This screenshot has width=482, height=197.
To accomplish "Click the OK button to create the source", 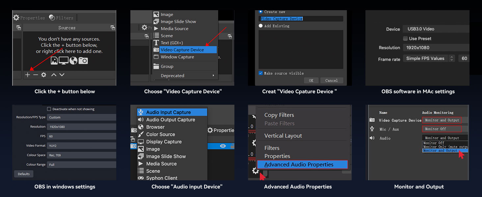I will (311, 80).
